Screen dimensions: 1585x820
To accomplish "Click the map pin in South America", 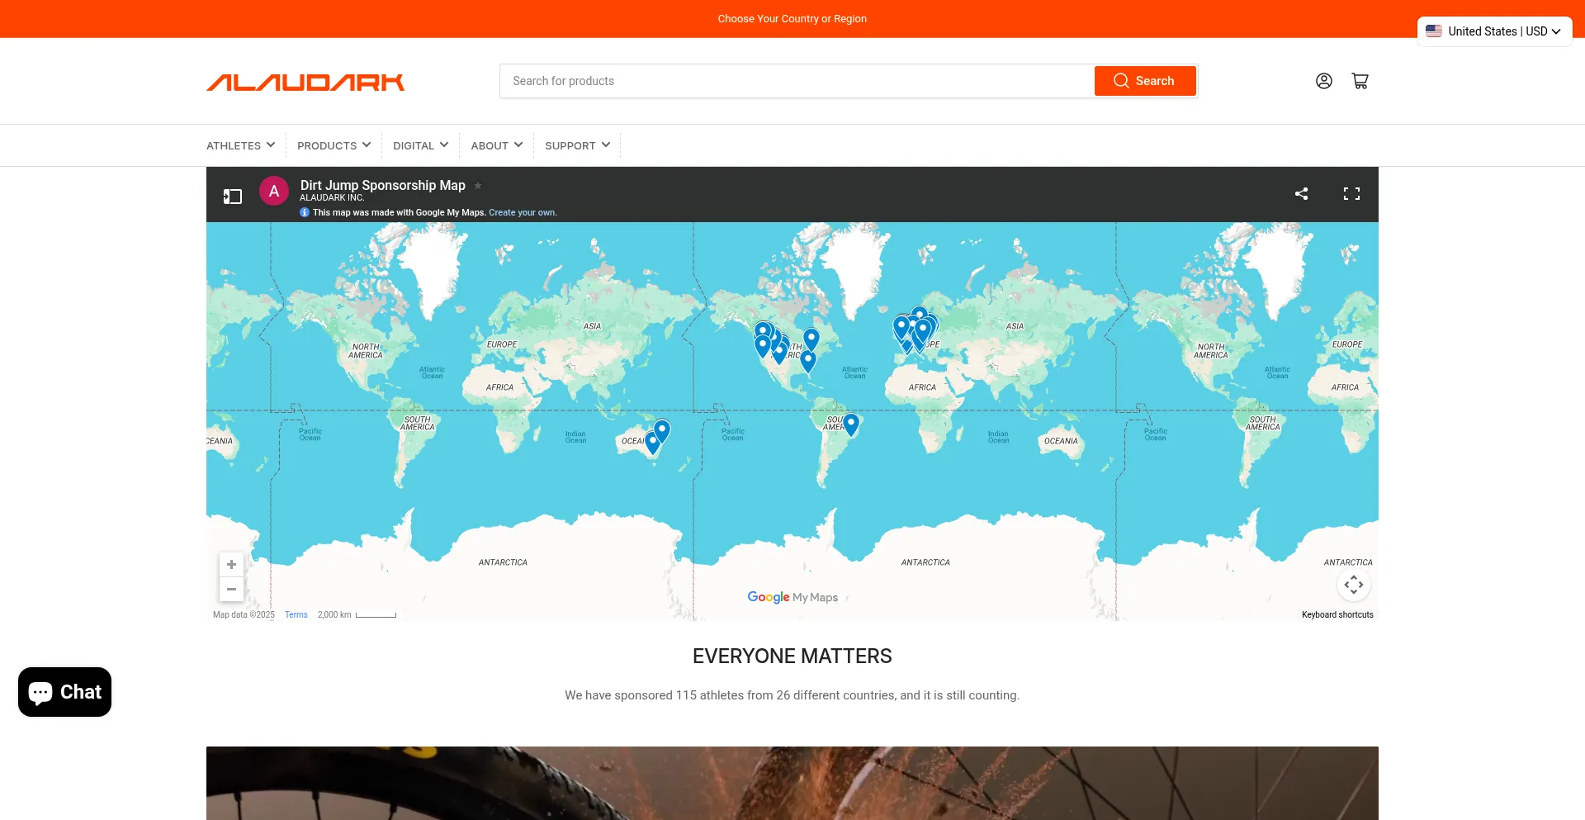I will coord(851,423).
